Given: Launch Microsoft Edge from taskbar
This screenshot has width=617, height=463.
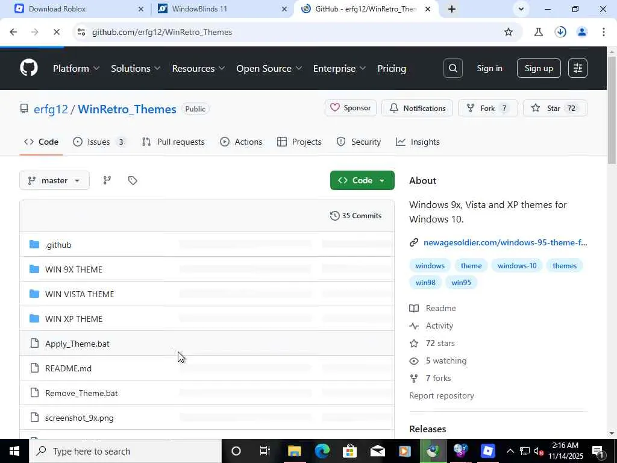Looking at the screenshot, I should pos(322,451).
